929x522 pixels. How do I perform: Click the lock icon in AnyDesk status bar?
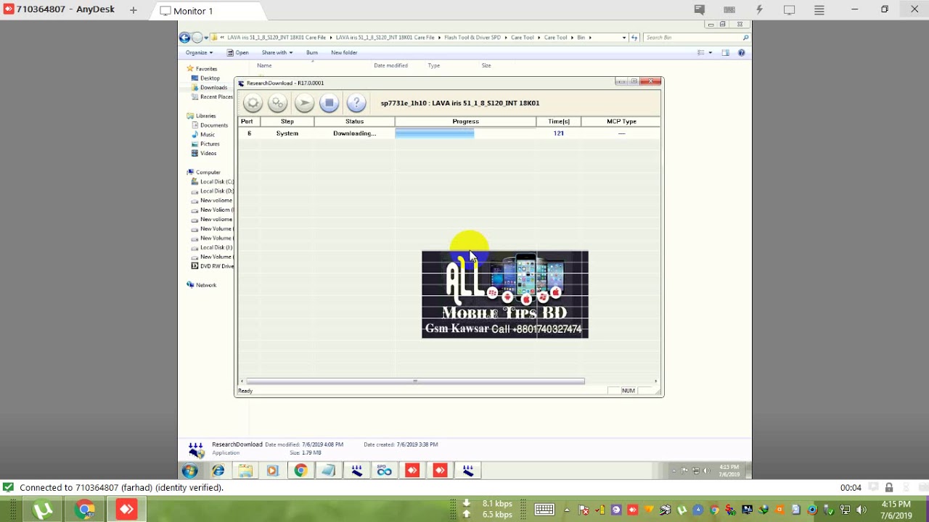click(889, 488)
